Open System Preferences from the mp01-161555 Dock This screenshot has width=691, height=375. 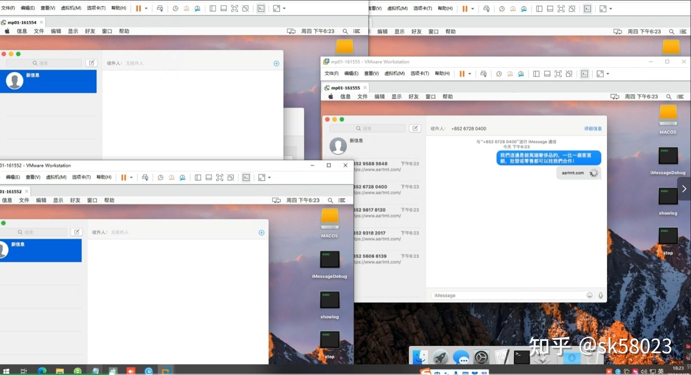tap(481, 357)
